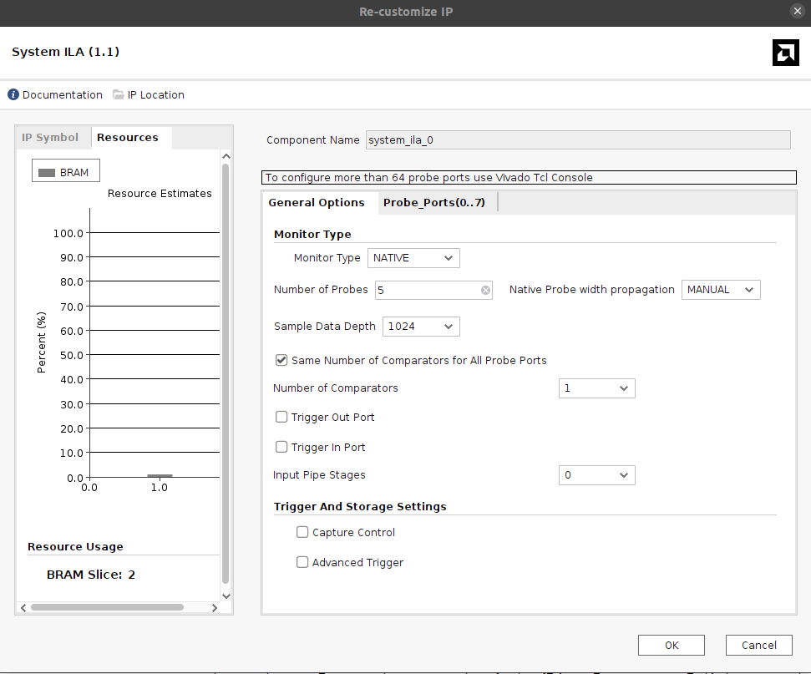Viewport: 811px width, 674px height.
Task: Enable the Trigger Out Port checkbox
Action: 281,417
